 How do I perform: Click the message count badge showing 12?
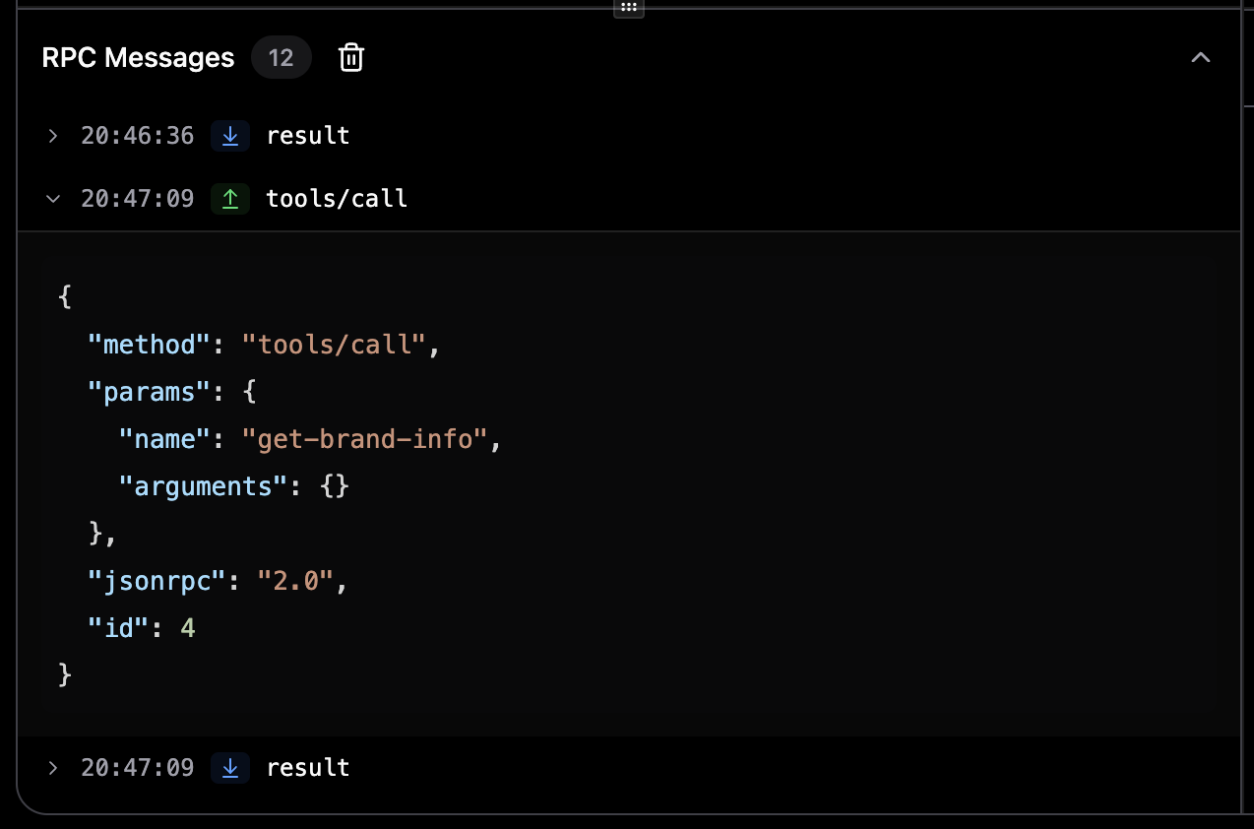point(281,57)
